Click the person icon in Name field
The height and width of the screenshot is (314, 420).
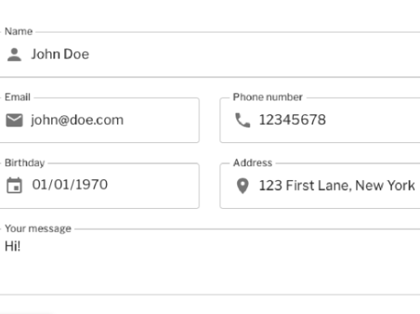(x=14, y=54)
